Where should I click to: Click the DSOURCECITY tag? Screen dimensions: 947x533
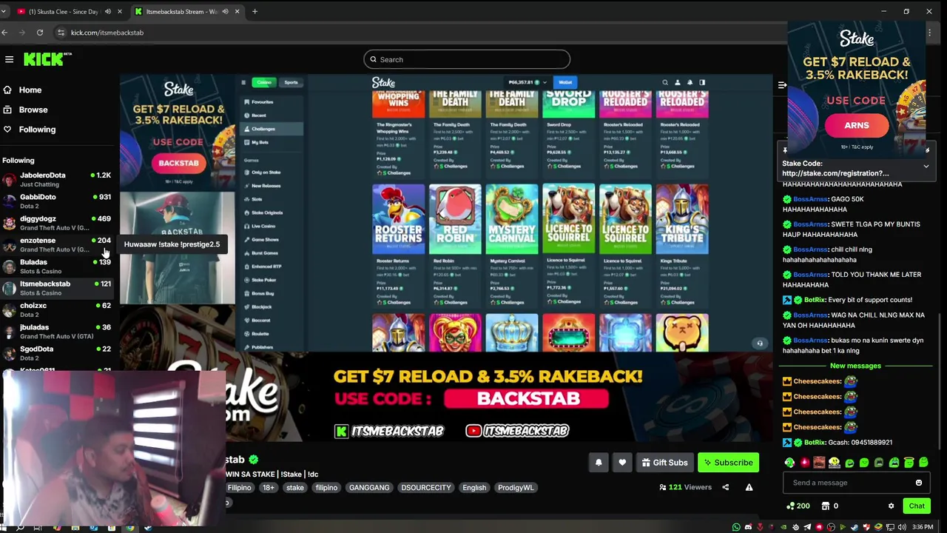coord(426,488)
